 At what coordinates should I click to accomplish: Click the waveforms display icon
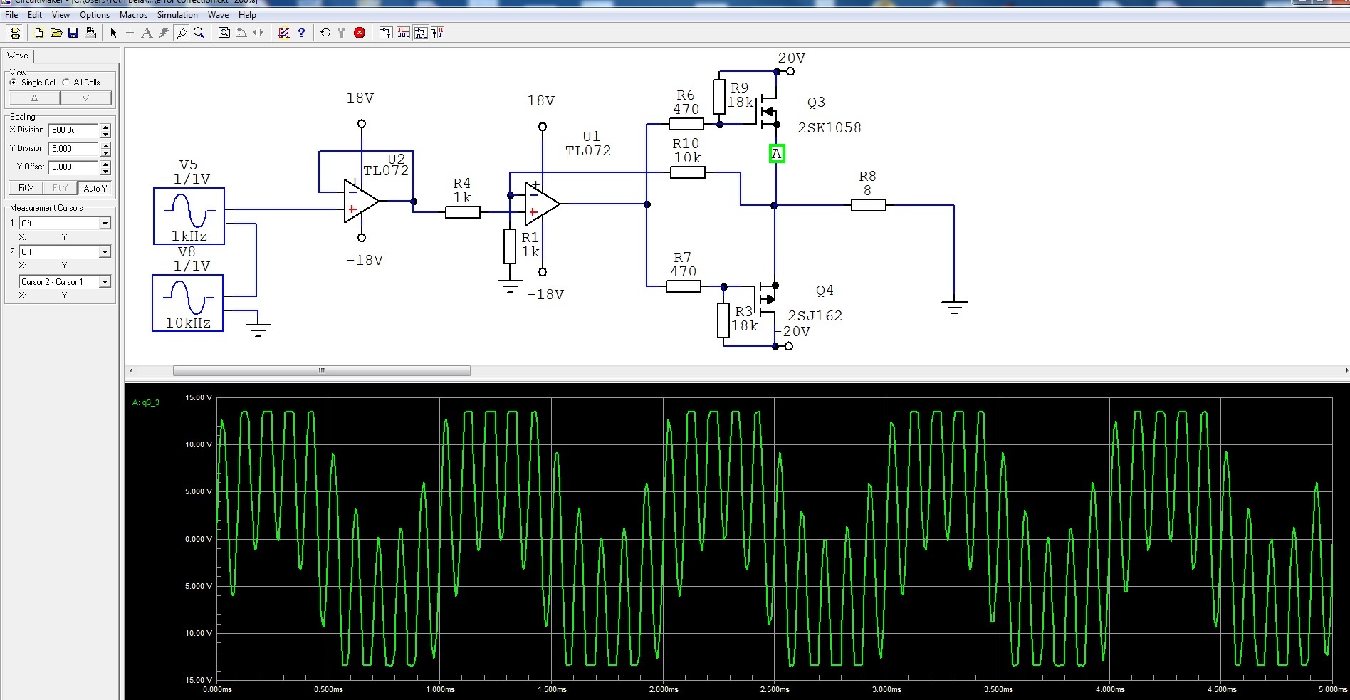point(404,33)
